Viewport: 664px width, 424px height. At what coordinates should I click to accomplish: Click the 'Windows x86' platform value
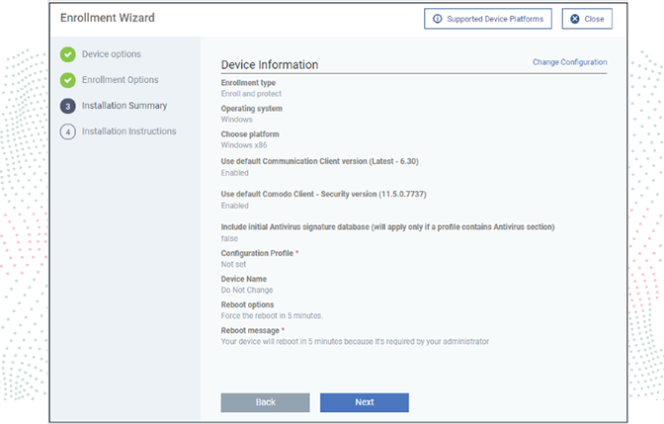(245, 145)
